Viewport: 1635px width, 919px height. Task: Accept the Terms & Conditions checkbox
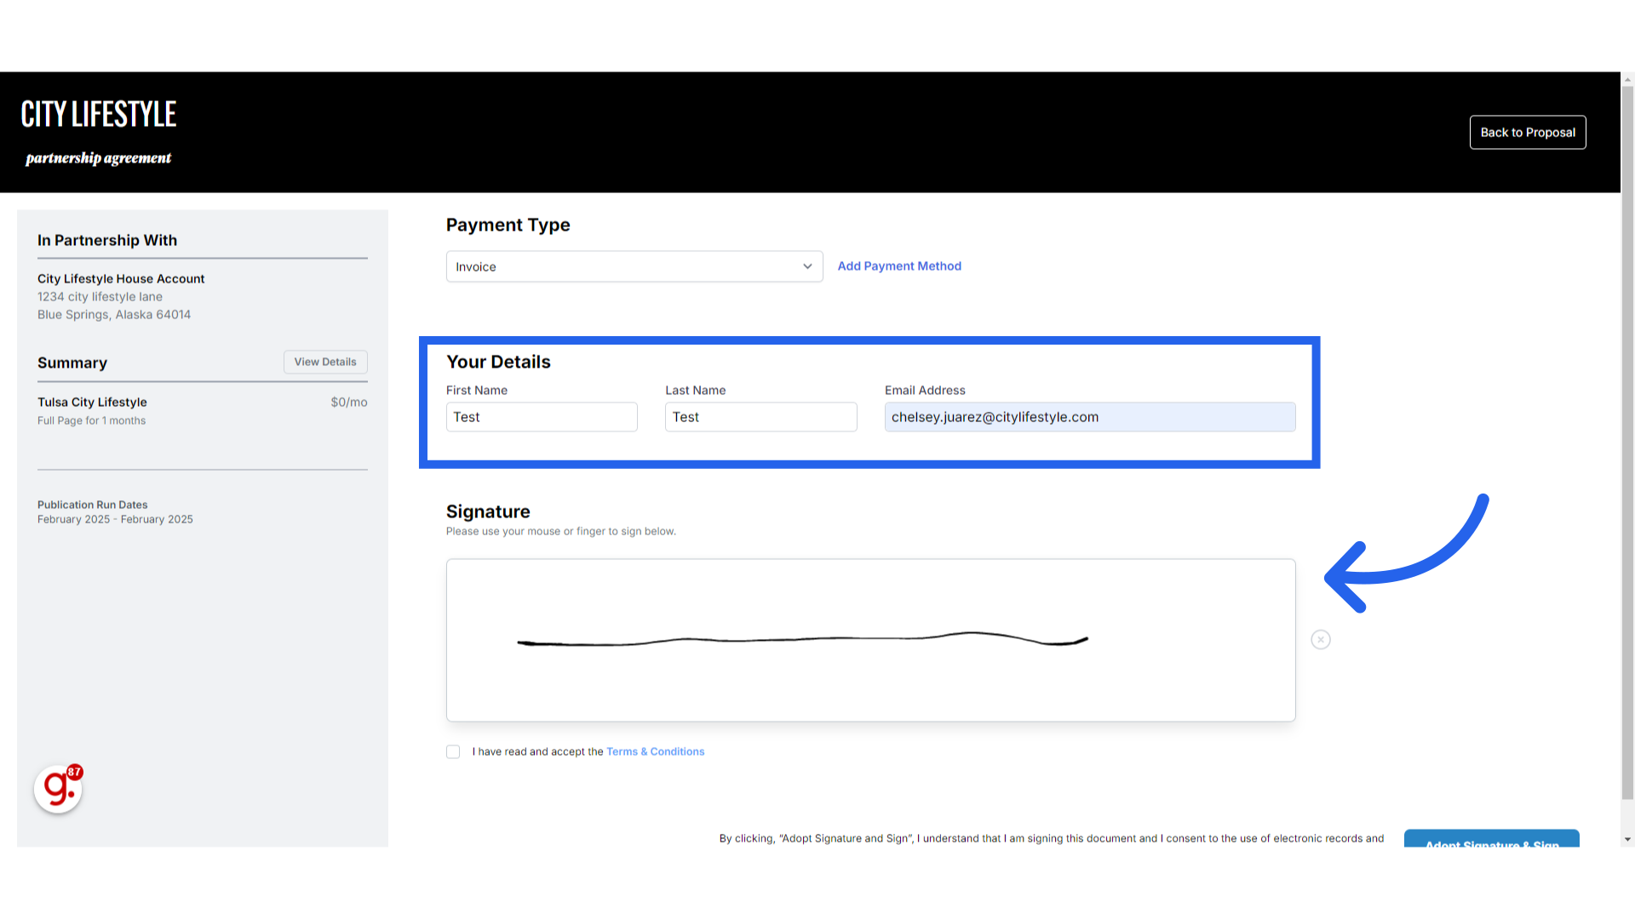453,752
